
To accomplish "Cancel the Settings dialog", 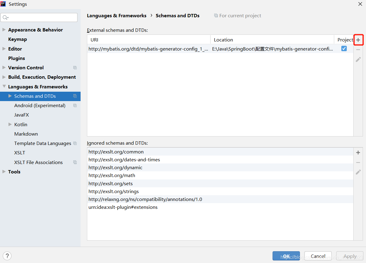I will pyautogui.click(x=318, y=256).
